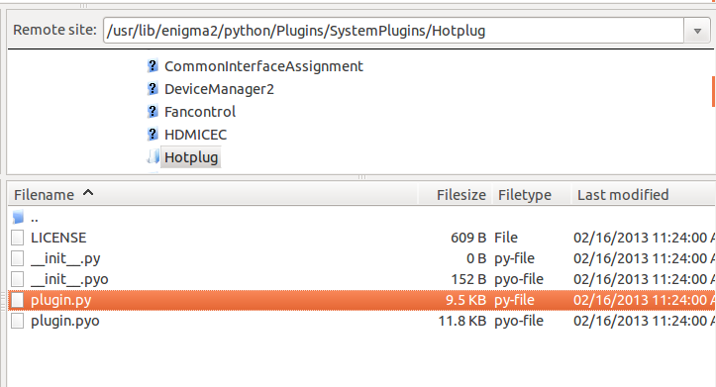Click the LICENSE file icon
The image size is (716, 387).
[x=18, y=238]
